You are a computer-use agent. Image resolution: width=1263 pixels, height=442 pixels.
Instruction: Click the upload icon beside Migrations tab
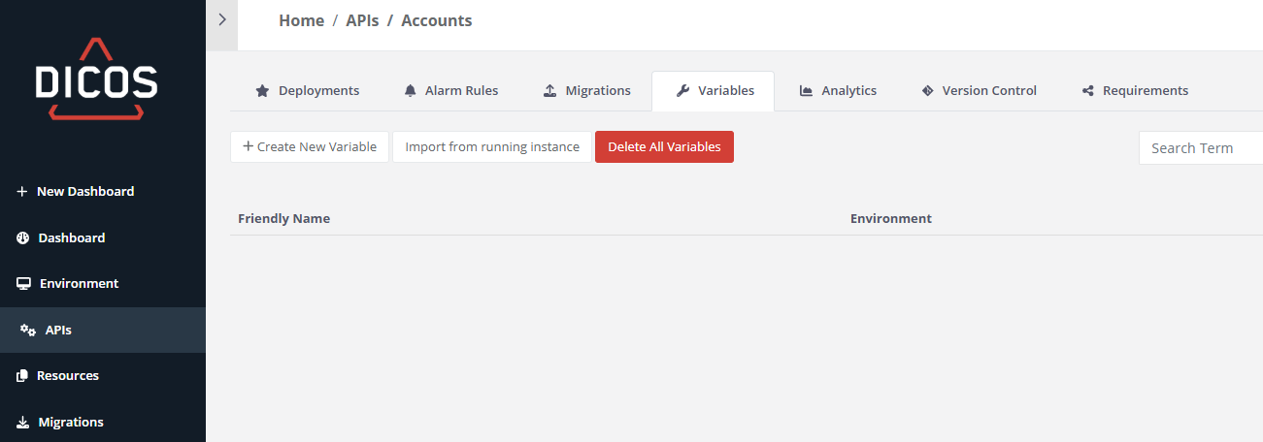pos(549,91)
